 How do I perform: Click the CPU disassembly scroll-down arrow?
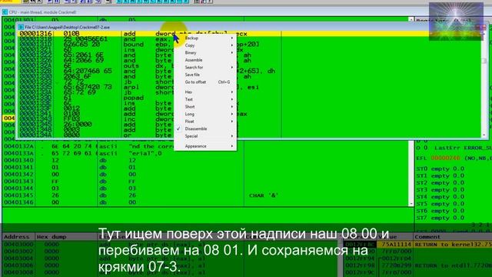coord(411,204)
